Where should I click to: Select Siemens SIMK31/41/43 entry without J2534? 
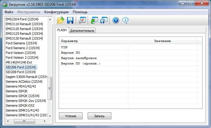[x=22, y=110]
